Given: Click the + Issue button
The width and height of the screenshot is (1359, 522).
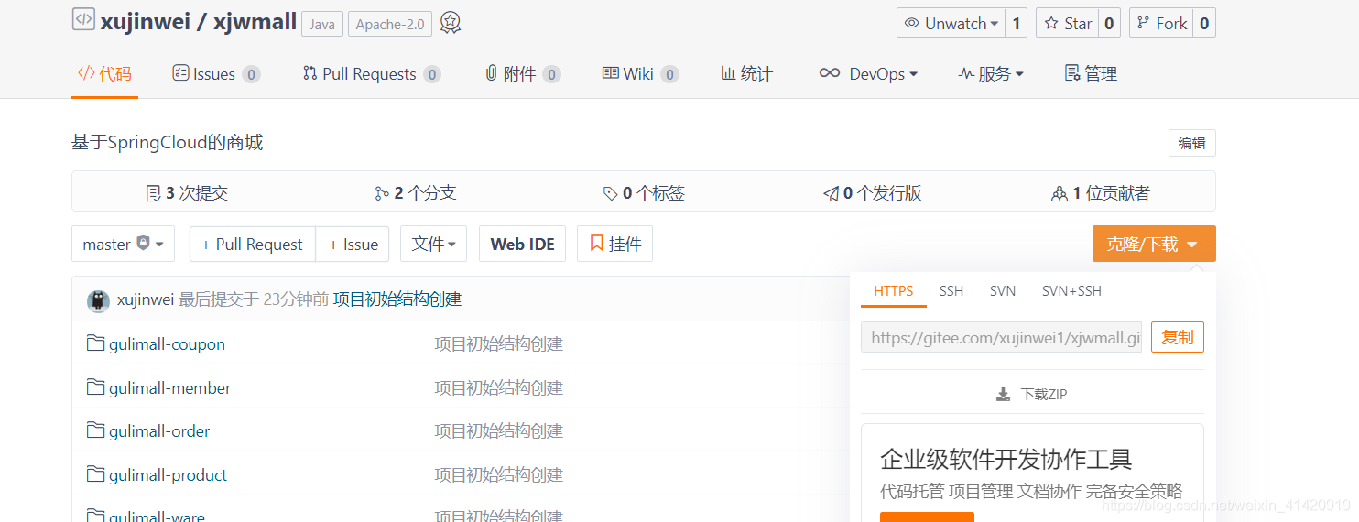Looking at the screenshot, I should tap(353, 245).
